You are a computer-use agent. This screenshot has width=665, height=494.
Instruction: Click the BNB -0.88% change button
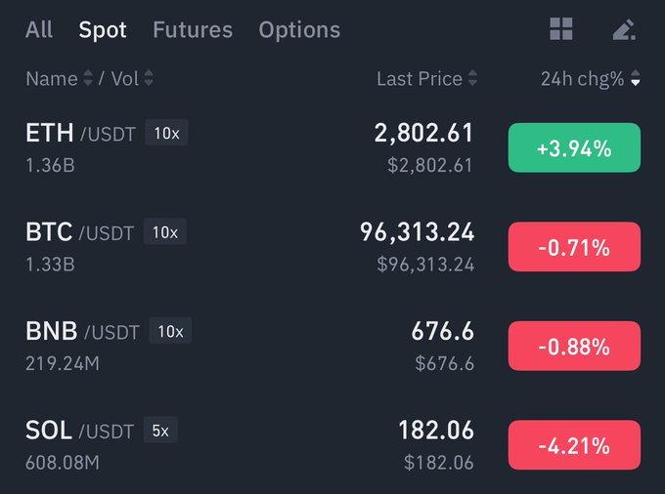[574, 347]
